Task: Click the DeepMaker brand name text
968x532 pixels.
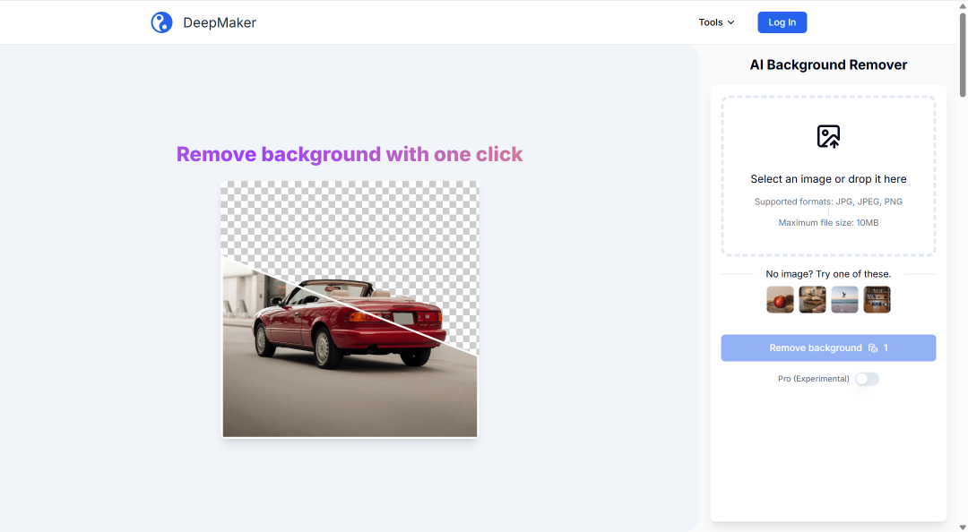Action: click(220, 22)
